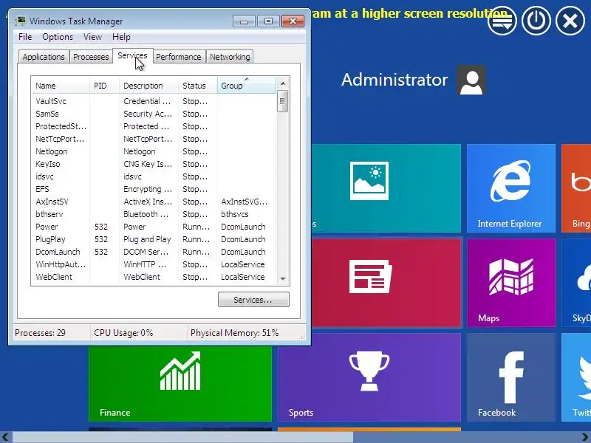Click the round menu lines icon at top right
The height and width of the screenshot is (443, 591).
point(502,21)
